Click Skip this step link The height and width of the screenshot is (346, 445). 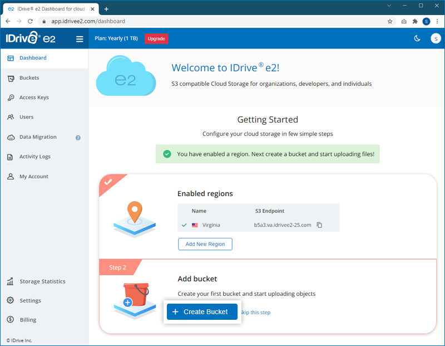[x=255, y=313]
